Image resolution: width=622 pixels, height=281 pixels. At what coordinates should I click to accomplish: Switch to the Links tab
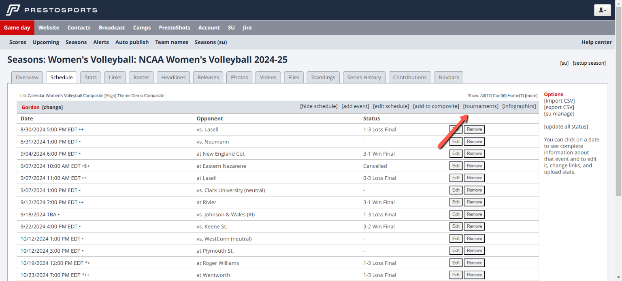pos(115,77)
